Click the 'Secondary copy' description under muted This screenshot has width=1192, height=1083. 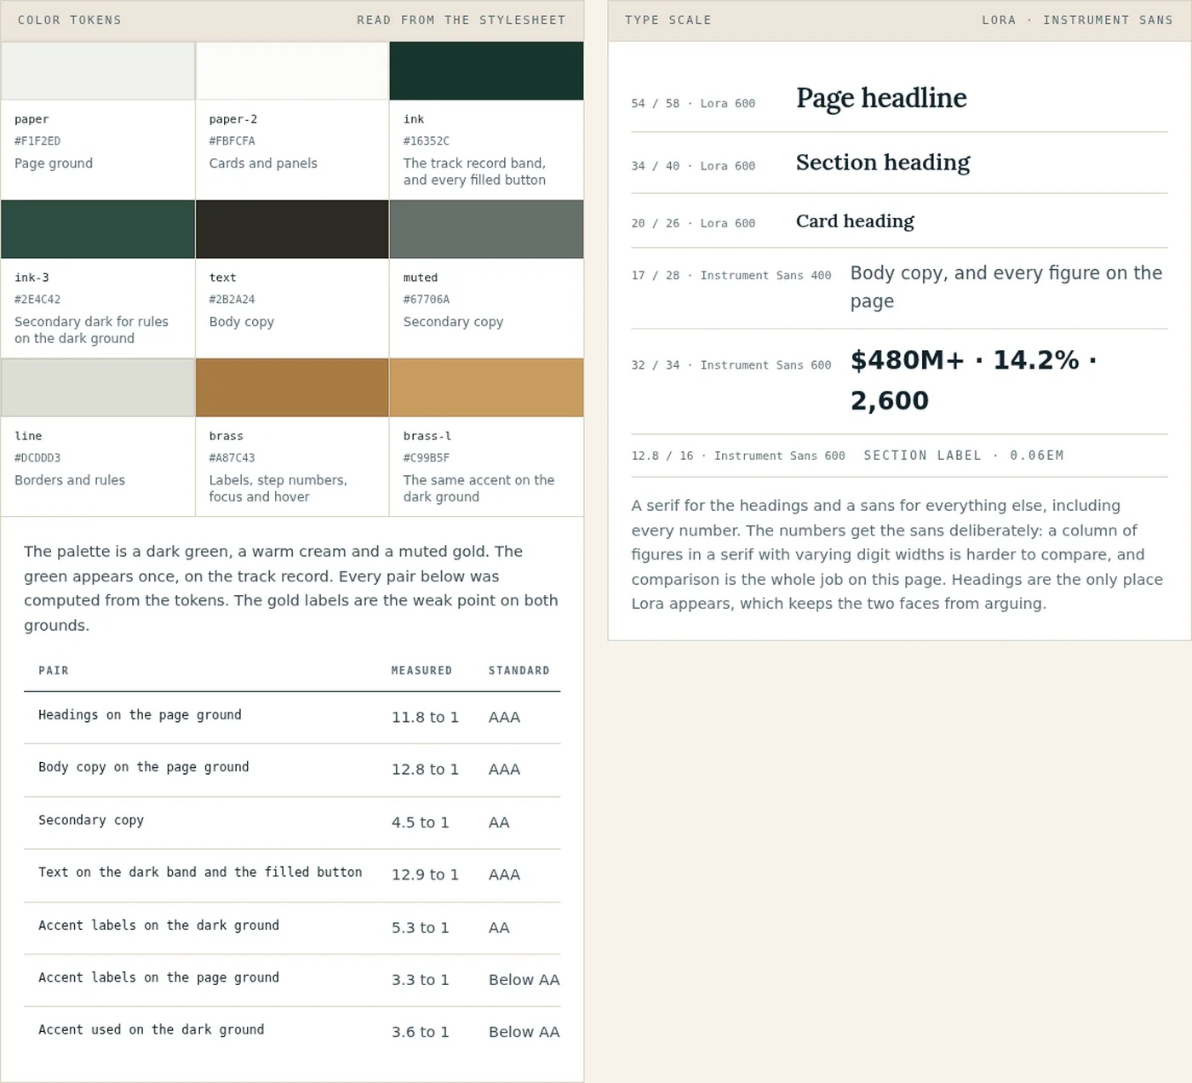453,322
